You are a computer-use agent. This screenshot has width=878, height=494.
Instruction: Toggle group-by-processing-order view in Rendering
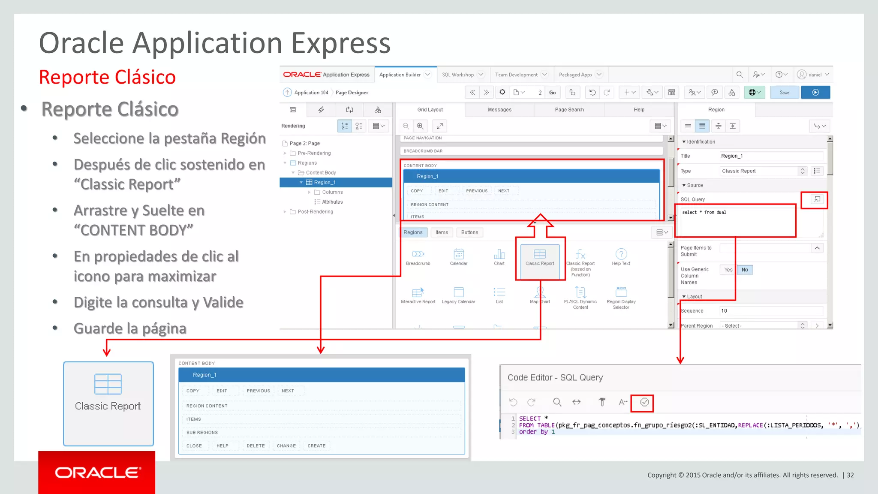[345, 126]
